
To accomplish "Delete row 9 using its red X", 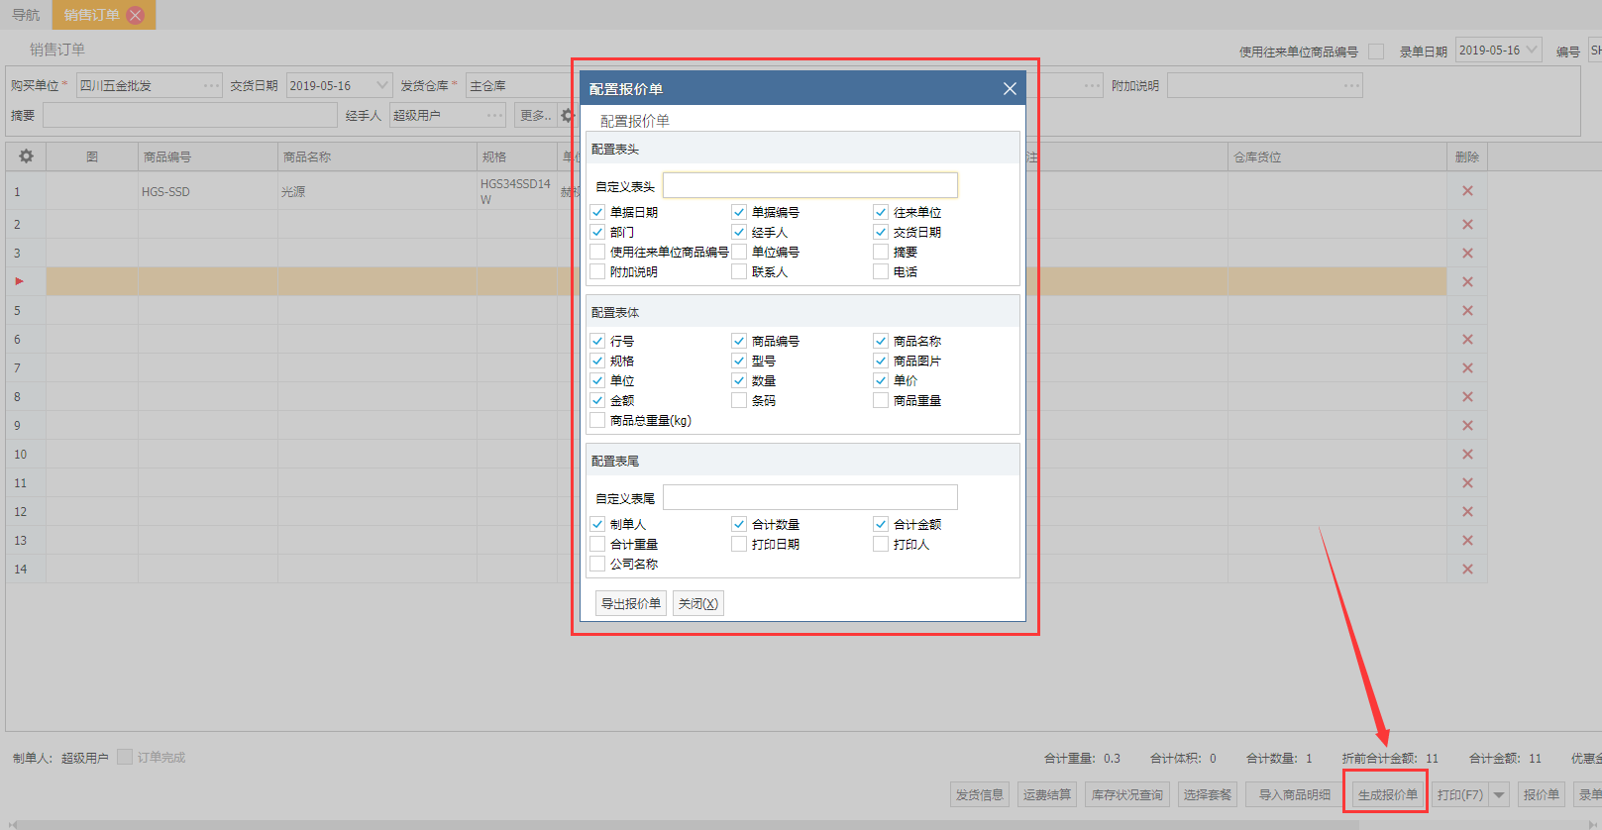I will [1467, 426].
